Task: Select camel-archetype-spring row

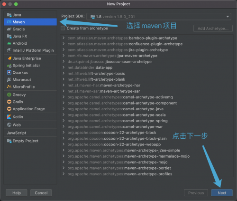Action: tap(146, 121)
